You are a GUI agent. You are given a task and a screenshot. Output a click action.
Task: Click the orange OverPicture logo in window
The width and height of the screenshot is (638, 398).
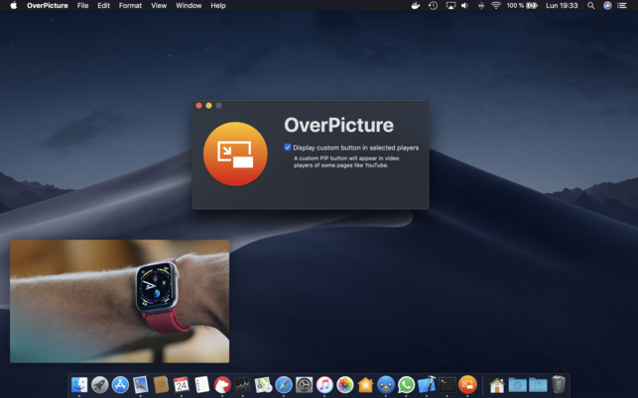(x=235, y=153)
